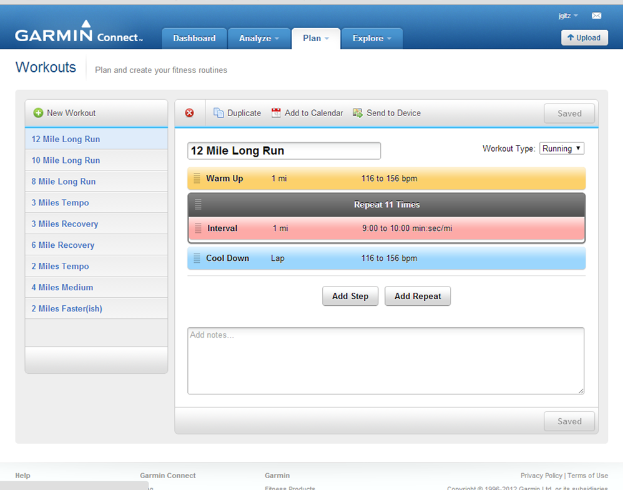Open the Workout Type Running dropdown

561,148
